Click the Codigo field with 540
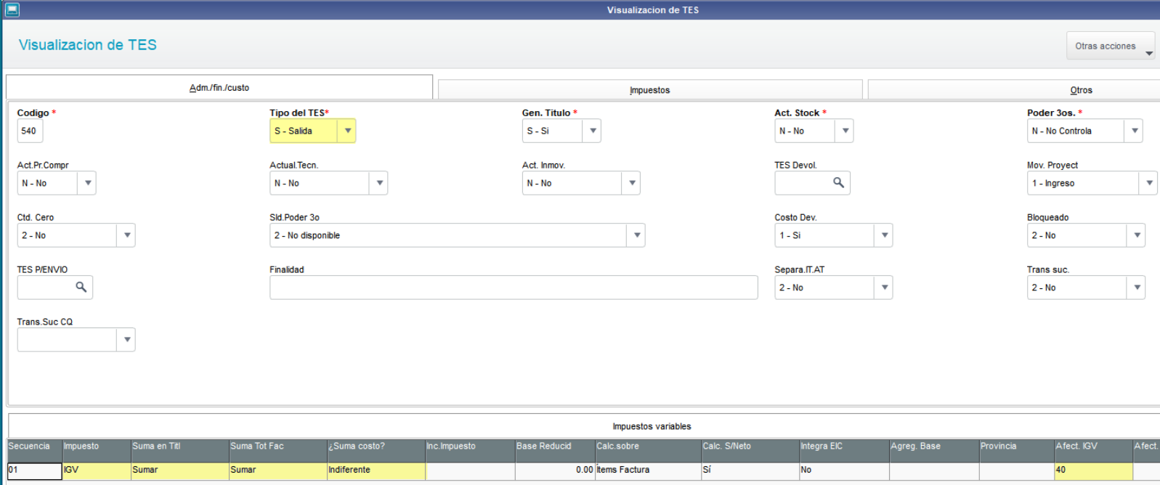The height and width of the screenshot is (485, 1160). coord(30,131)
